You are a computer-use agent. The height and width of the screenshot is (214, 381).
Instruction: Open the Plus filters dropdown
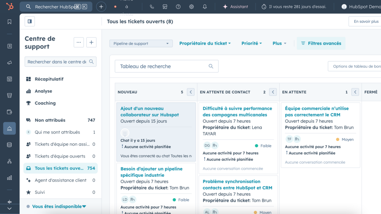pos(279,43)
